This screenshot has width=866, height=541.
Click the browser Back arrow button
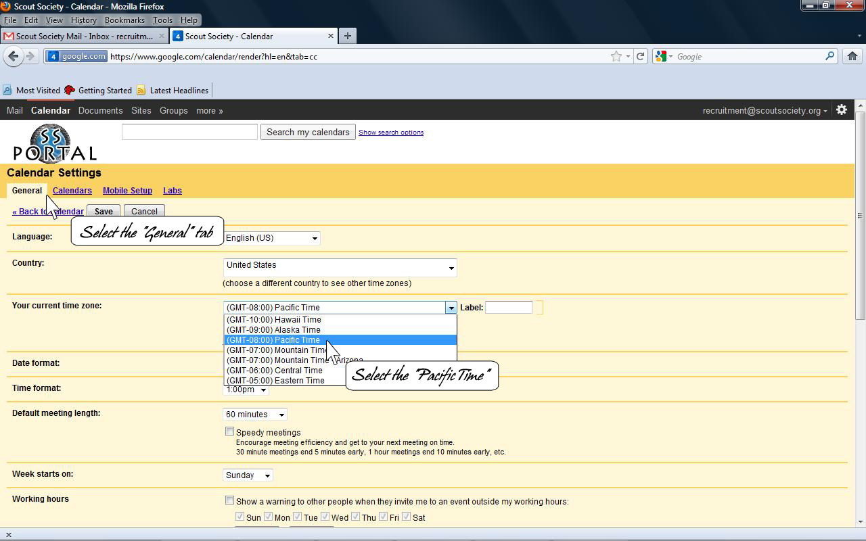[x=14, y=56]
